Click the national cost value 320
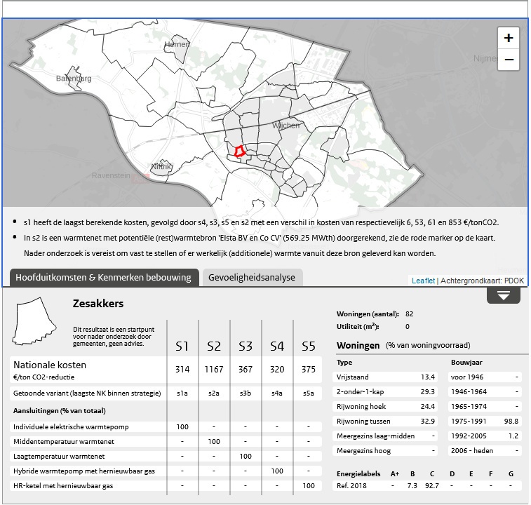Viewport: 531px width, 505px height. (277, 369)
